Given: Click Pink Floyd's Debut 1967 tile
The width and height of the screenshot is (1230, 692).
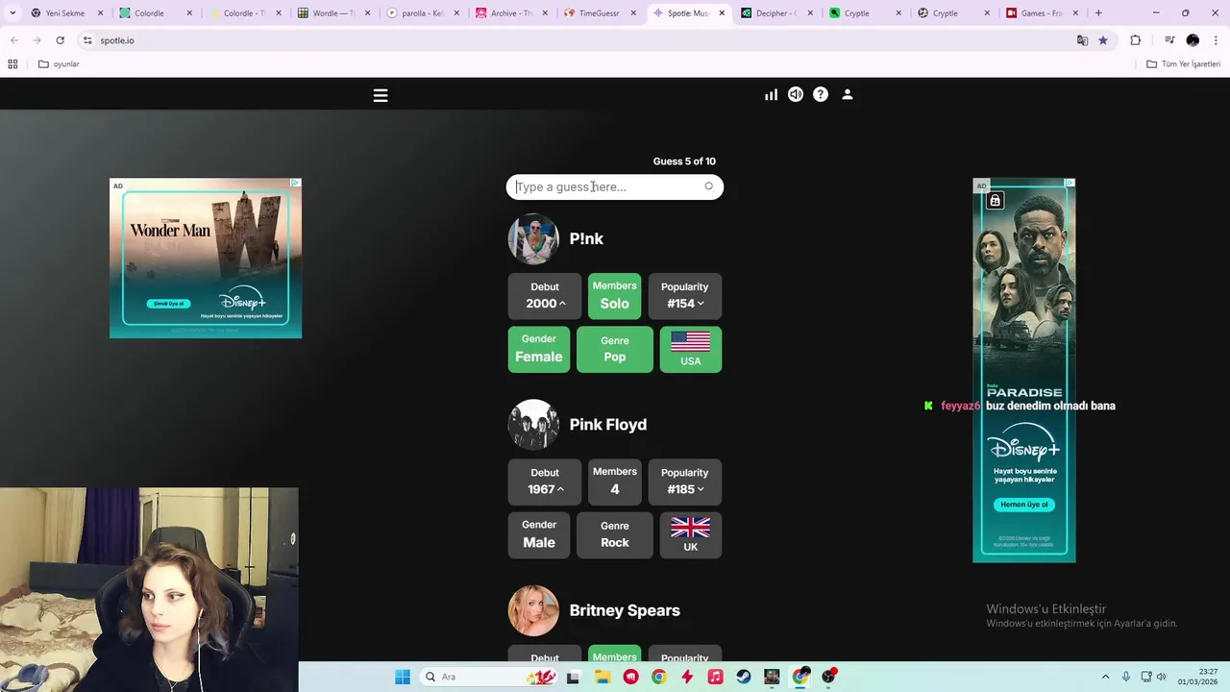Looking at the screenshot, I should tap(545, 482).
